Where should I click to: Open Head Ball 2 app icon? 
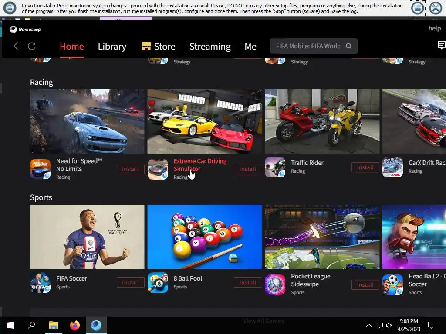pos(392,284)
